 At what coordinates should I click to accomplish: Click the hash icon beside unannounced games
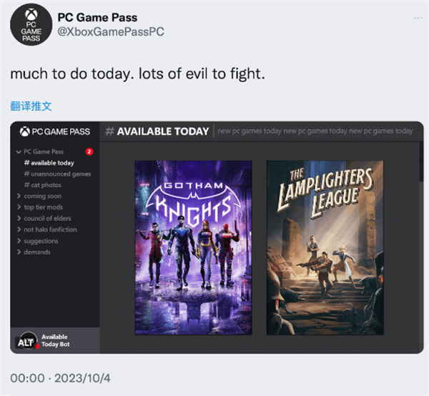point(27,174)
